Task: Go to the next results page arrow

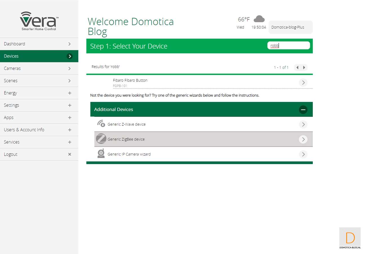Action: (x=304, y=67)
